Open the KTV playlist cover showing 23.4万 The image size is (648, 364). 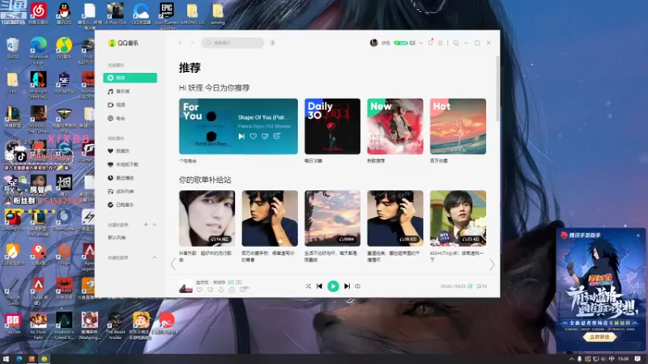458,218
